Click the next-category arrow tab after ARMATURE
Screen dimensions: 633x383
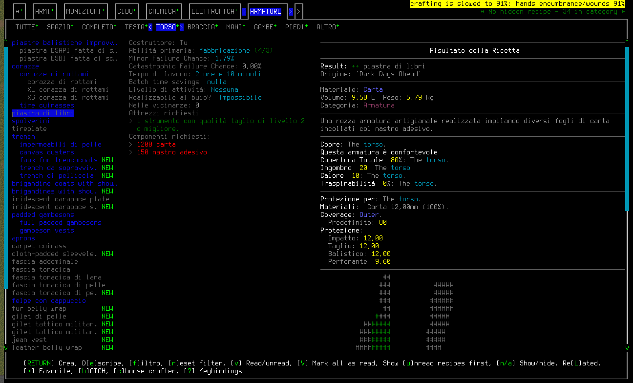click(299, 11)
